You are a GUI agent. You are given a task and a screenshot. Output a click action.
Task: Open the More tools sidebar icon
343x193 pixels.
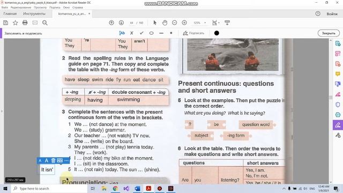coord(338,135)
